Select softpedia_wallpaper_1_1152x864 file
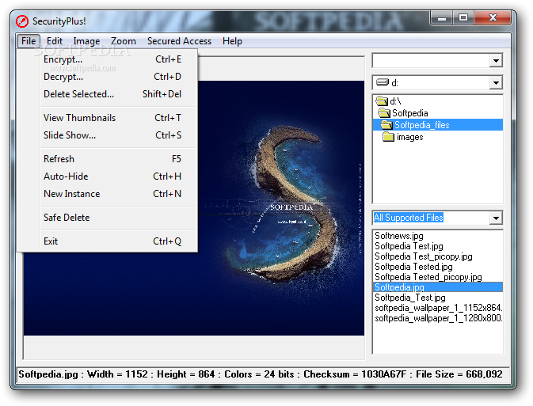 (x=438, y=308)
